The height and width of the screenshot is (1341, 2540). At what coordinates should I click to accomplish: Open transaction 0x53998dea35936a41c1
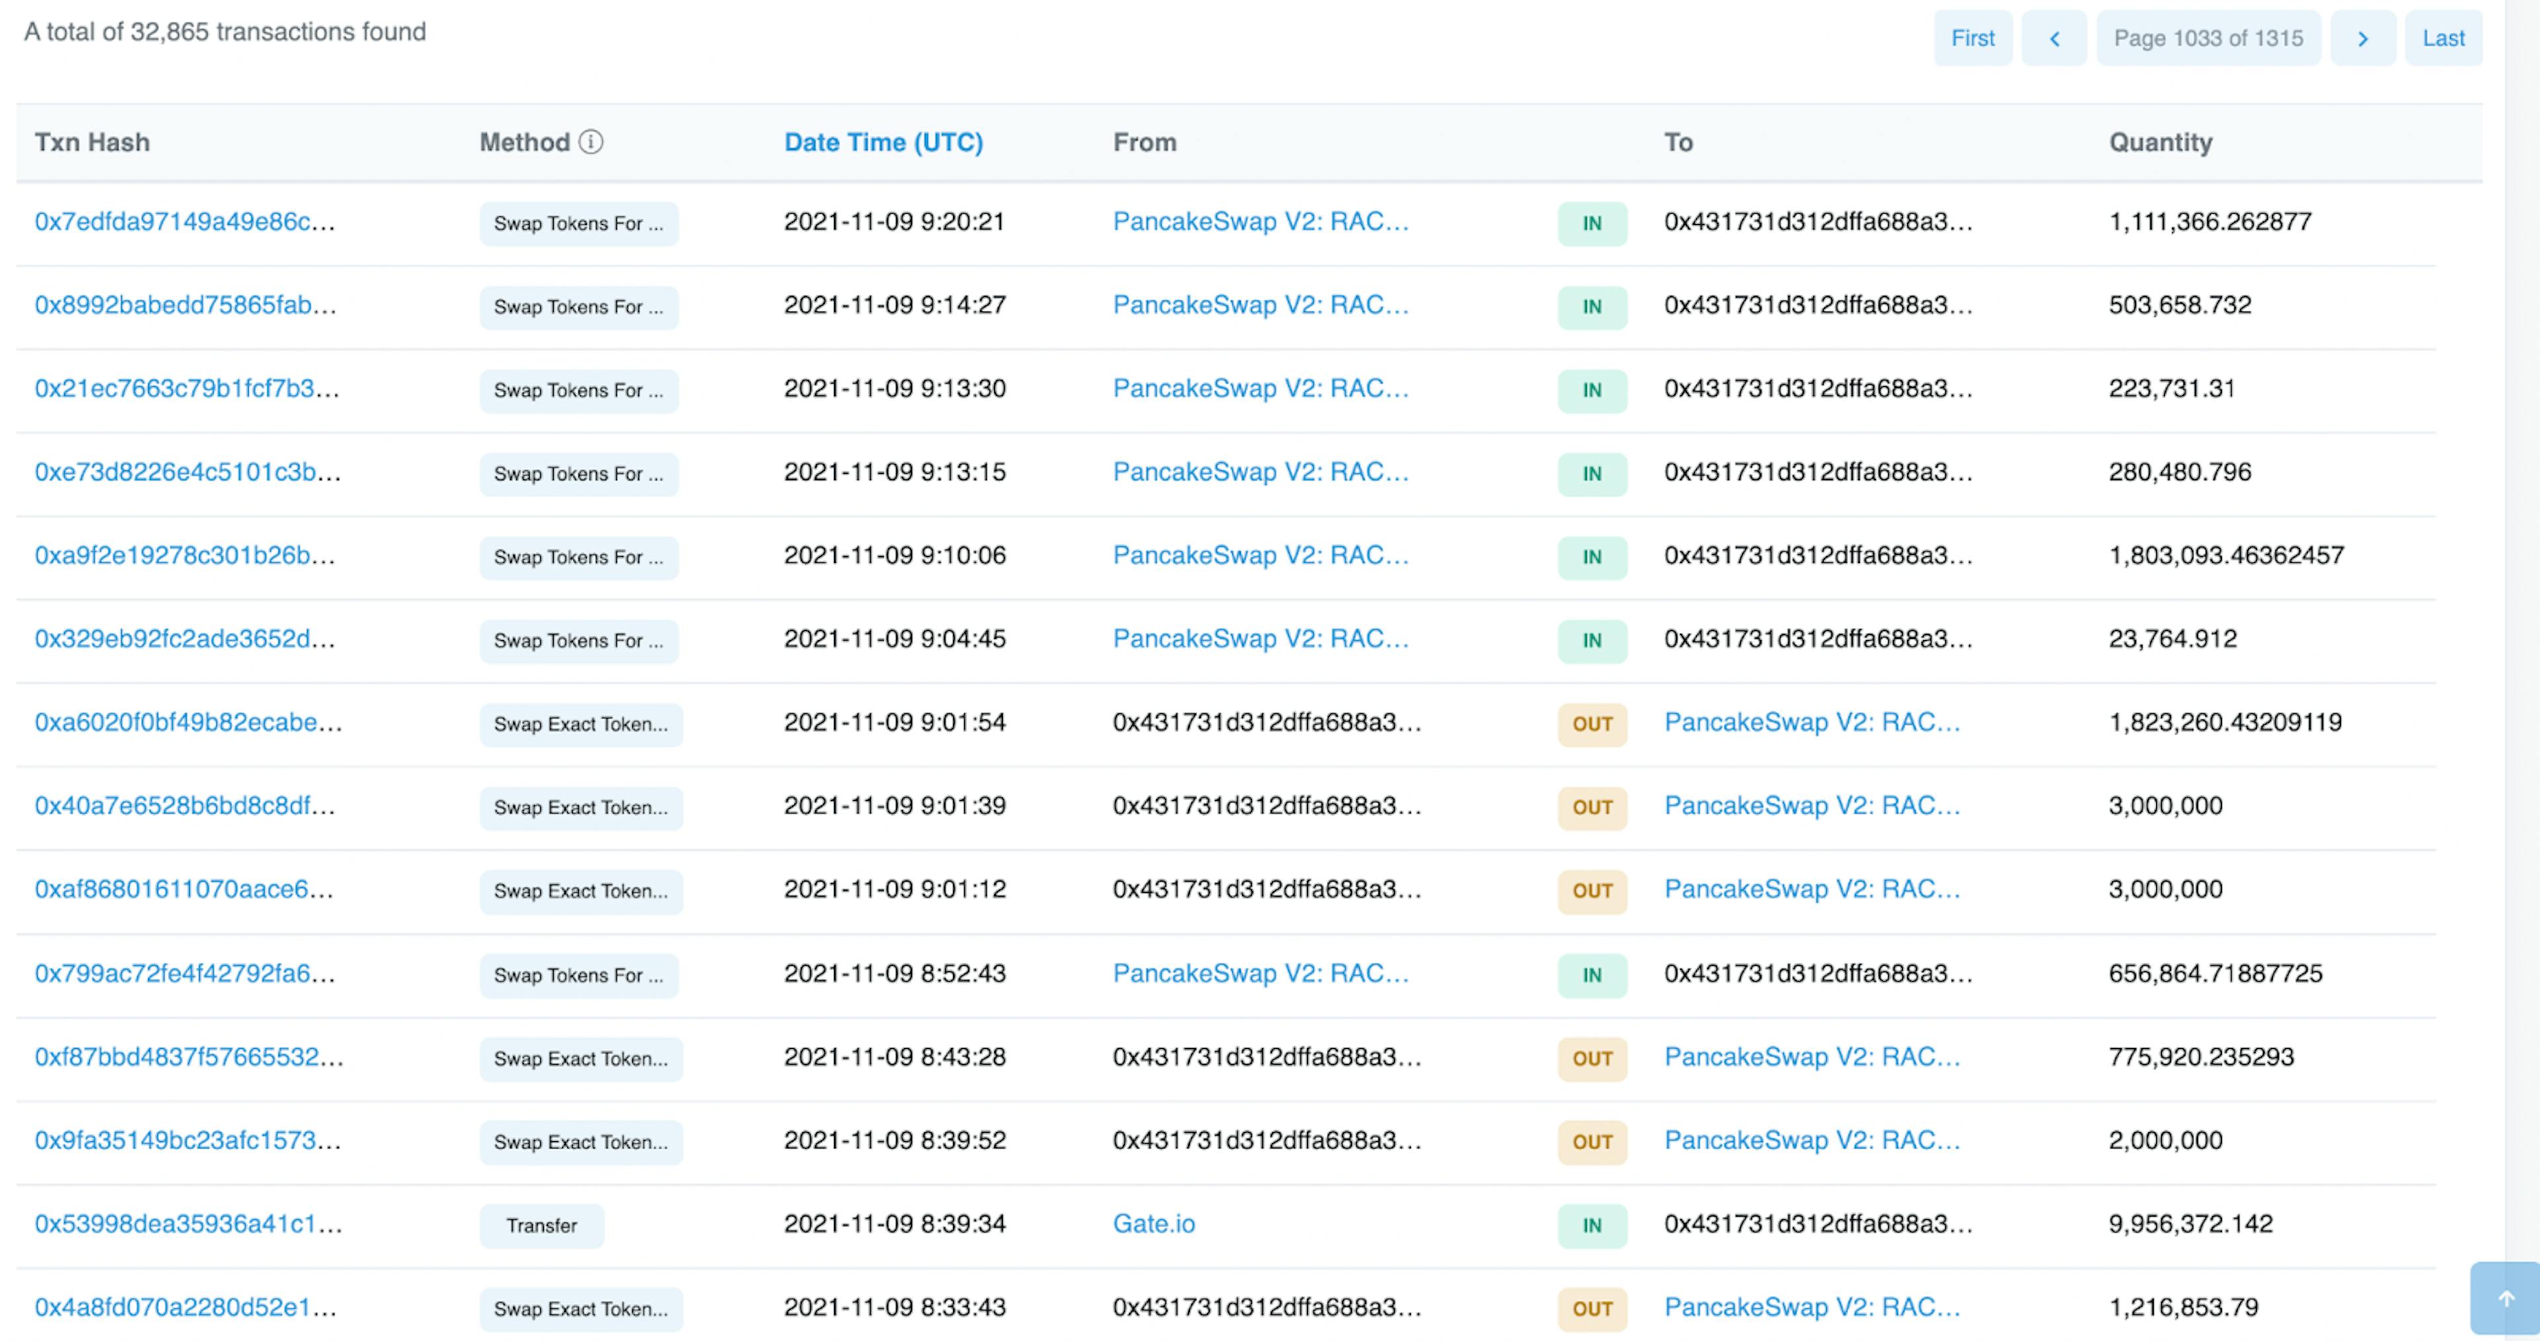click(189, 1224)
